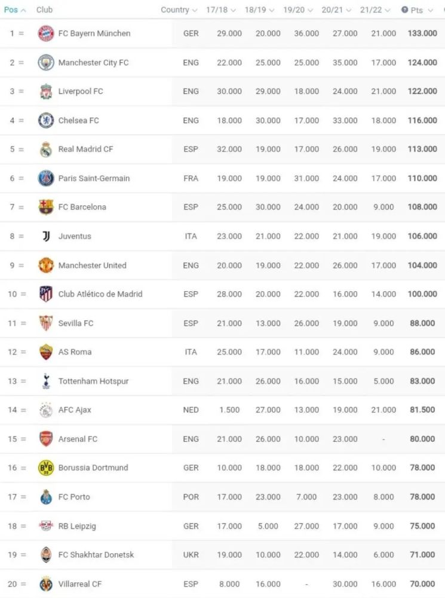This screenshot has width=445, height=598.
Task: Sort by the 21/22 season column
Action: pos(375,10)
